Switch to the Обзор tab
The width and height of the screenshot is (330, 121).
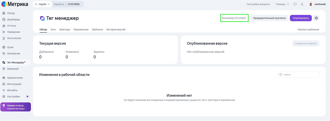[43, 29]
